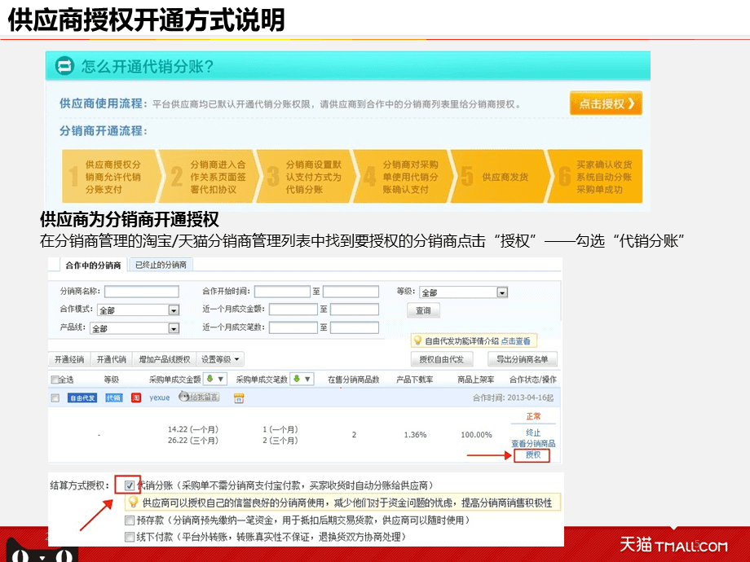The image size is (750, 562).
Task: Open the calendar icon in yexue row
Action: [x=239, y=397]
